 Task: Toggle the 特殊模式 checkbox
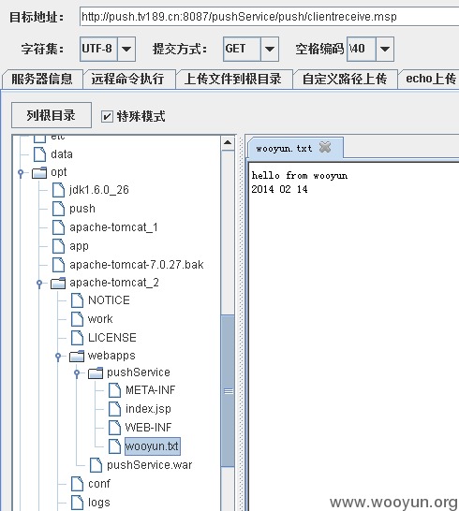click(107, 116)
